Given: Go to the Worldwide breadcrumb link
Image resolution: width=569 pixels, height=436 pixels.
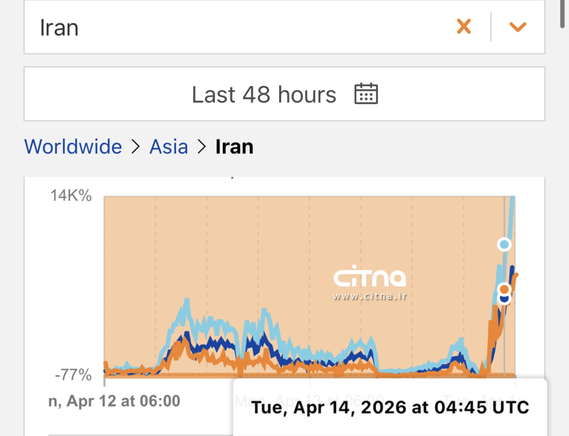Looking at the screenshot, I should click(x=73, y=146).
